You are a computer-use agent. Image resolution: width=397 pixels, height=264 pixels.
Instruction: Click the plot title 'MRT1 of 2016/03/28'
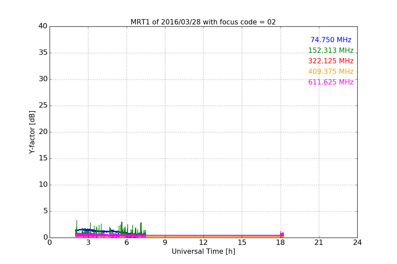pyautogui.click(x=166, y=22)
